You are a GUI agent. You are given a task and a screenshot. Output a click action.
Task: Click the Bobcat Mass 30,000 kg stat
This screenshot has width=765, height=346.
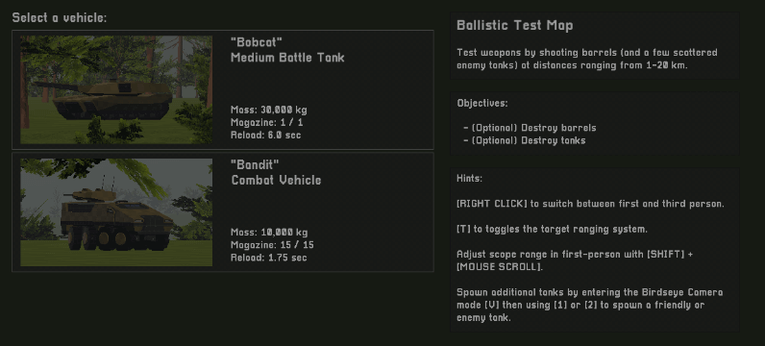point(269,110)
